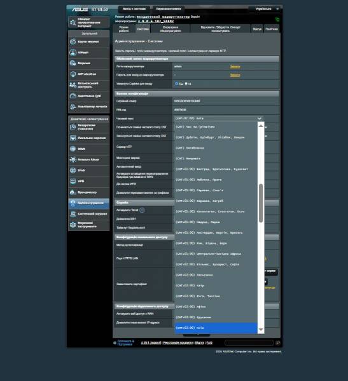
Task: Open Аналізатор потоків (Traffic Analyzer)
Action: coord(88,107)
